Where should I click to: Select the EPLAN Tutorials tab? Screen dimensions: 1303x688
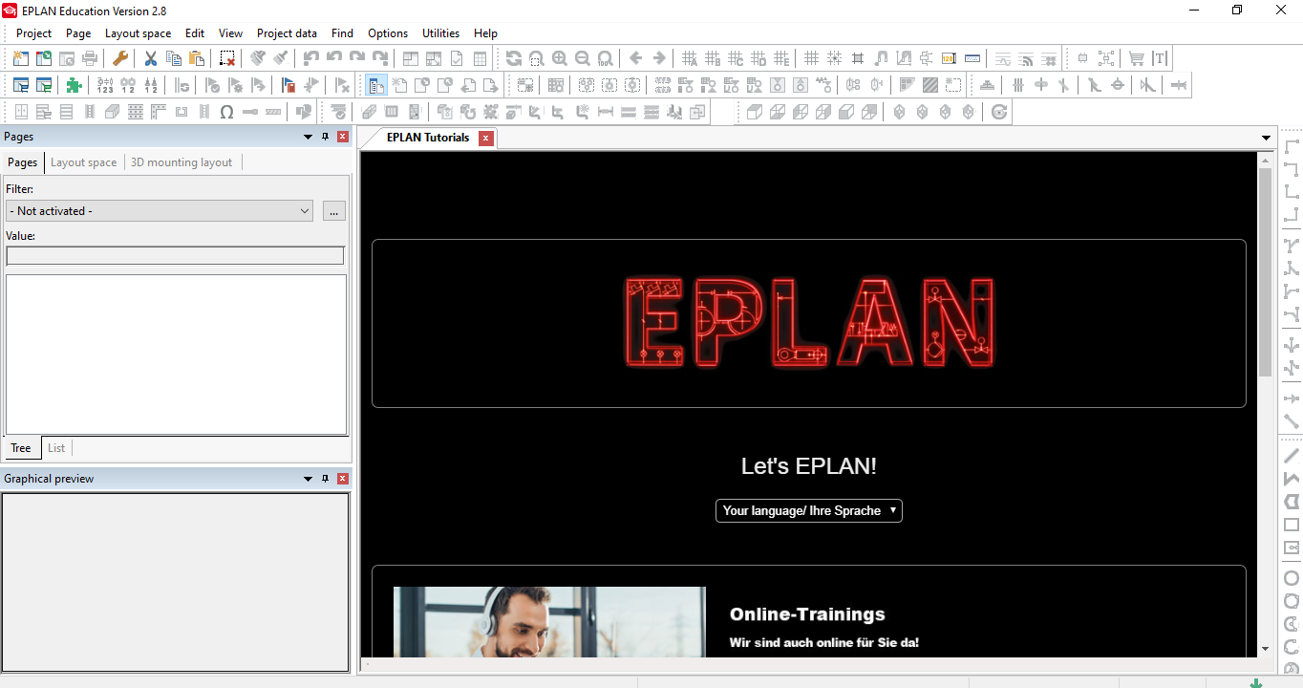(x=427, y=138)
